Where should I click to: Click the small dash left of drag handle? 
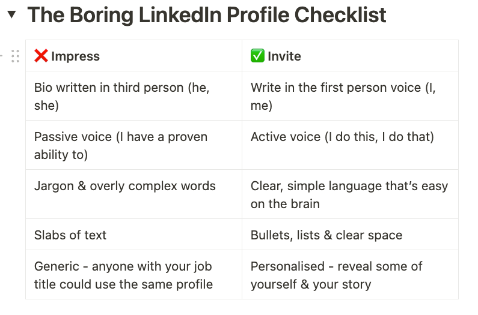pos(2,56)
